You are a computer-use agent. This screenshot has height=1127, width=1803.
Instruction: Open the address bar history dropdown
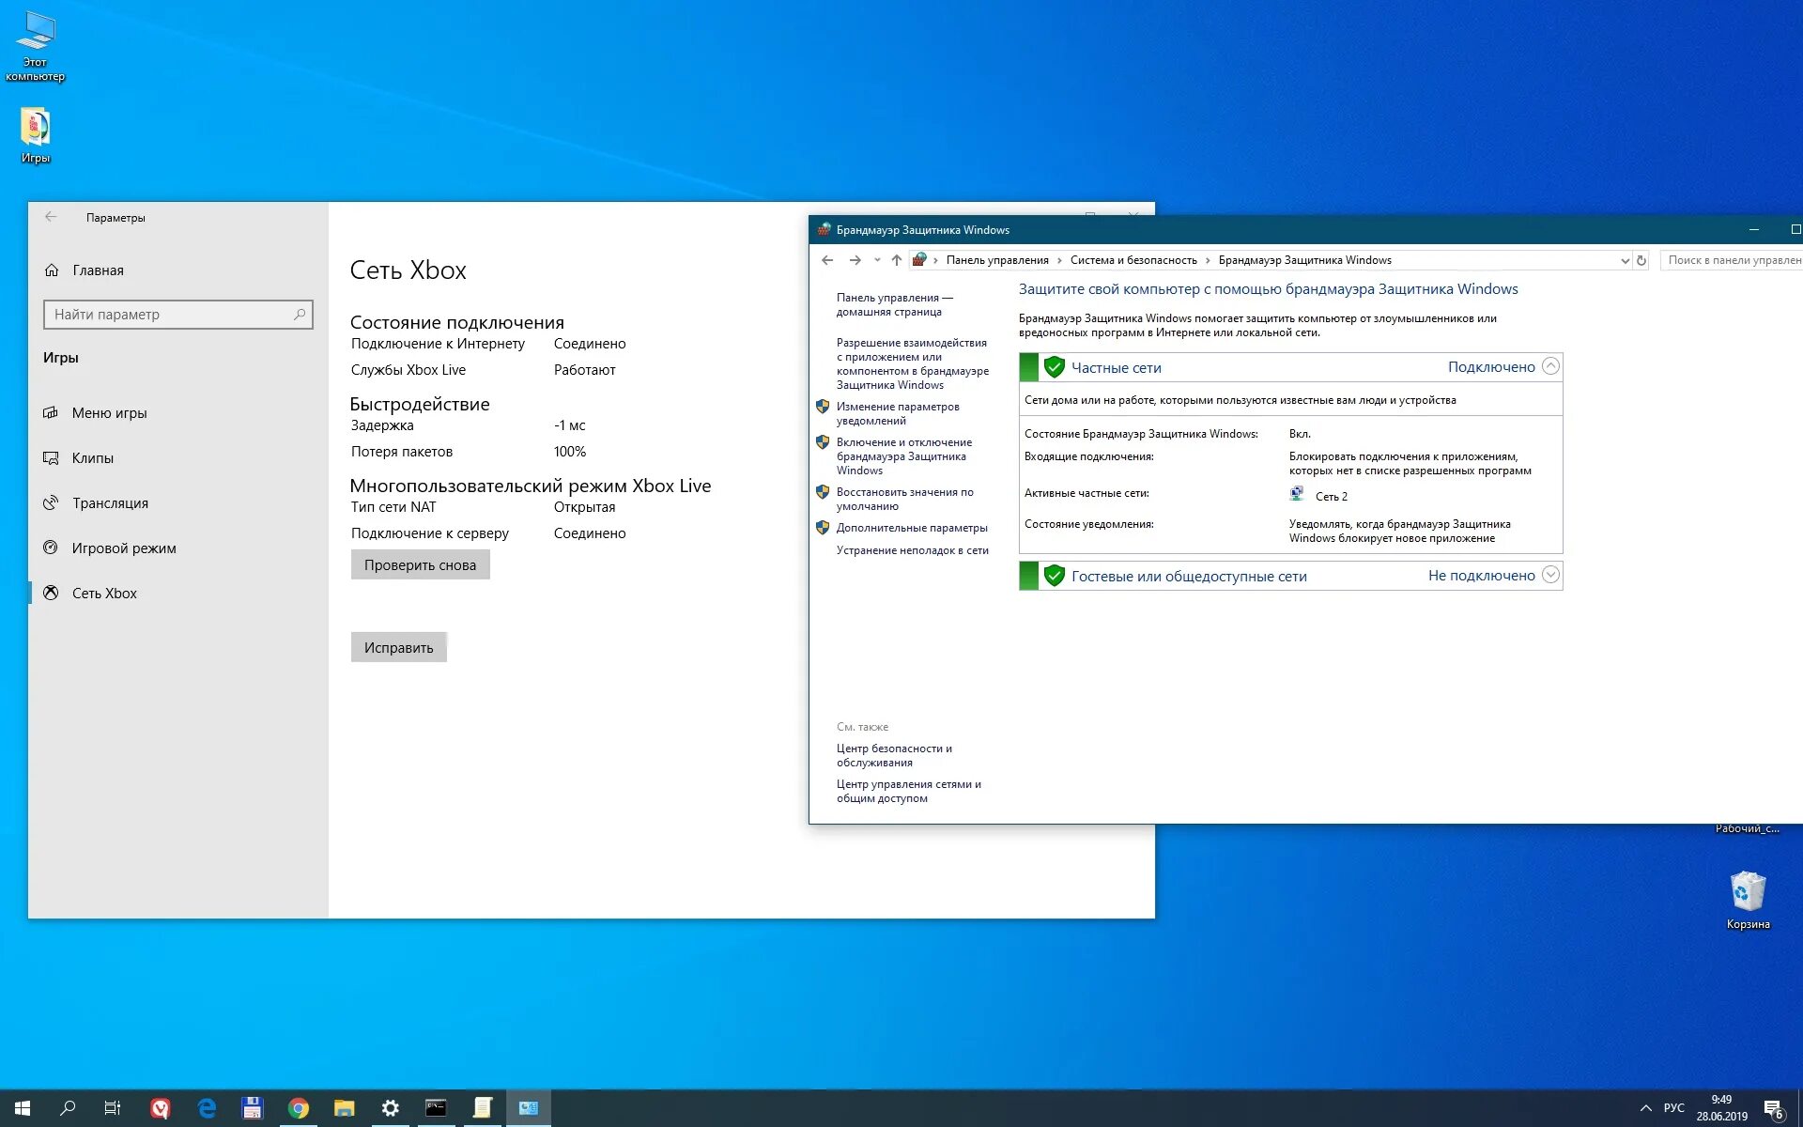(1625, 261)
